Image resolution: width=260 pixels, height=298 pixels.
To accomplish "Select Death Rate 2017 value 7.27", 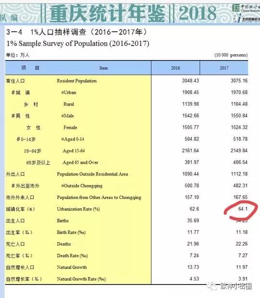I will (x=243, y=255).
